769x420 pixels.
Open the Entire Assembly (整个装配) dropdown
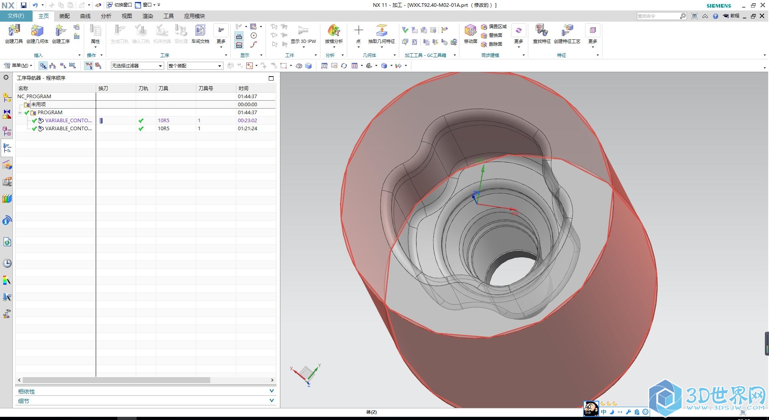click(195, 66)
